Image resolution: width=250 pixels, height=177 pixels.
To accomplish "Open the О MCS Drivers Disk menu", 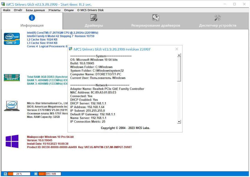I will pos(91,10).
